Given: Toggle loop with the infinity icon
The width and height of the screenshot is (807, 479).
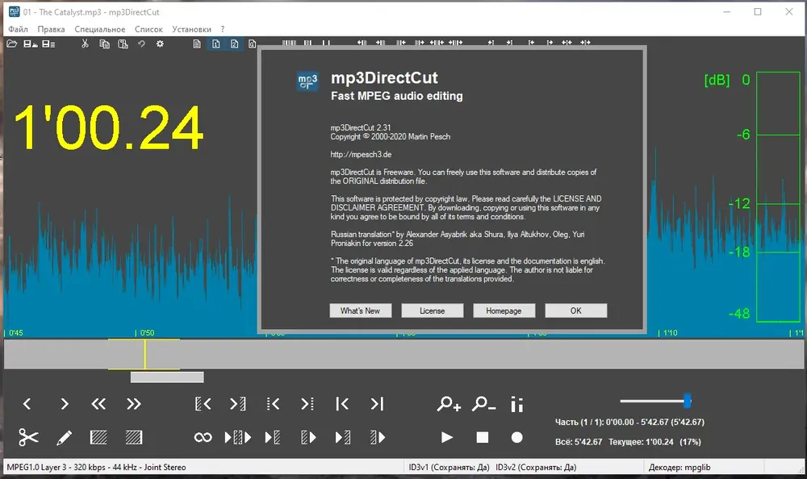Looking at the screenshot, I should [203, 437].
